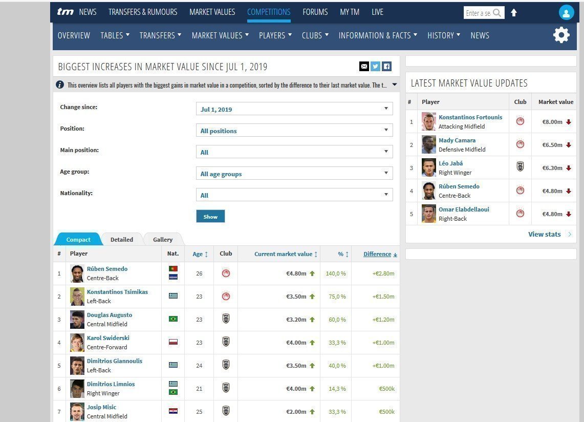Click Léo Jabá player photo thumbnail
The width and height of the screenshot is (584, 422).
(x=429, y=167)
